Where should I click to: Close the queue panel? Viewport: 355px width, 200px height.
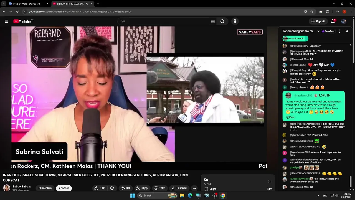click(x=270, y=181)
